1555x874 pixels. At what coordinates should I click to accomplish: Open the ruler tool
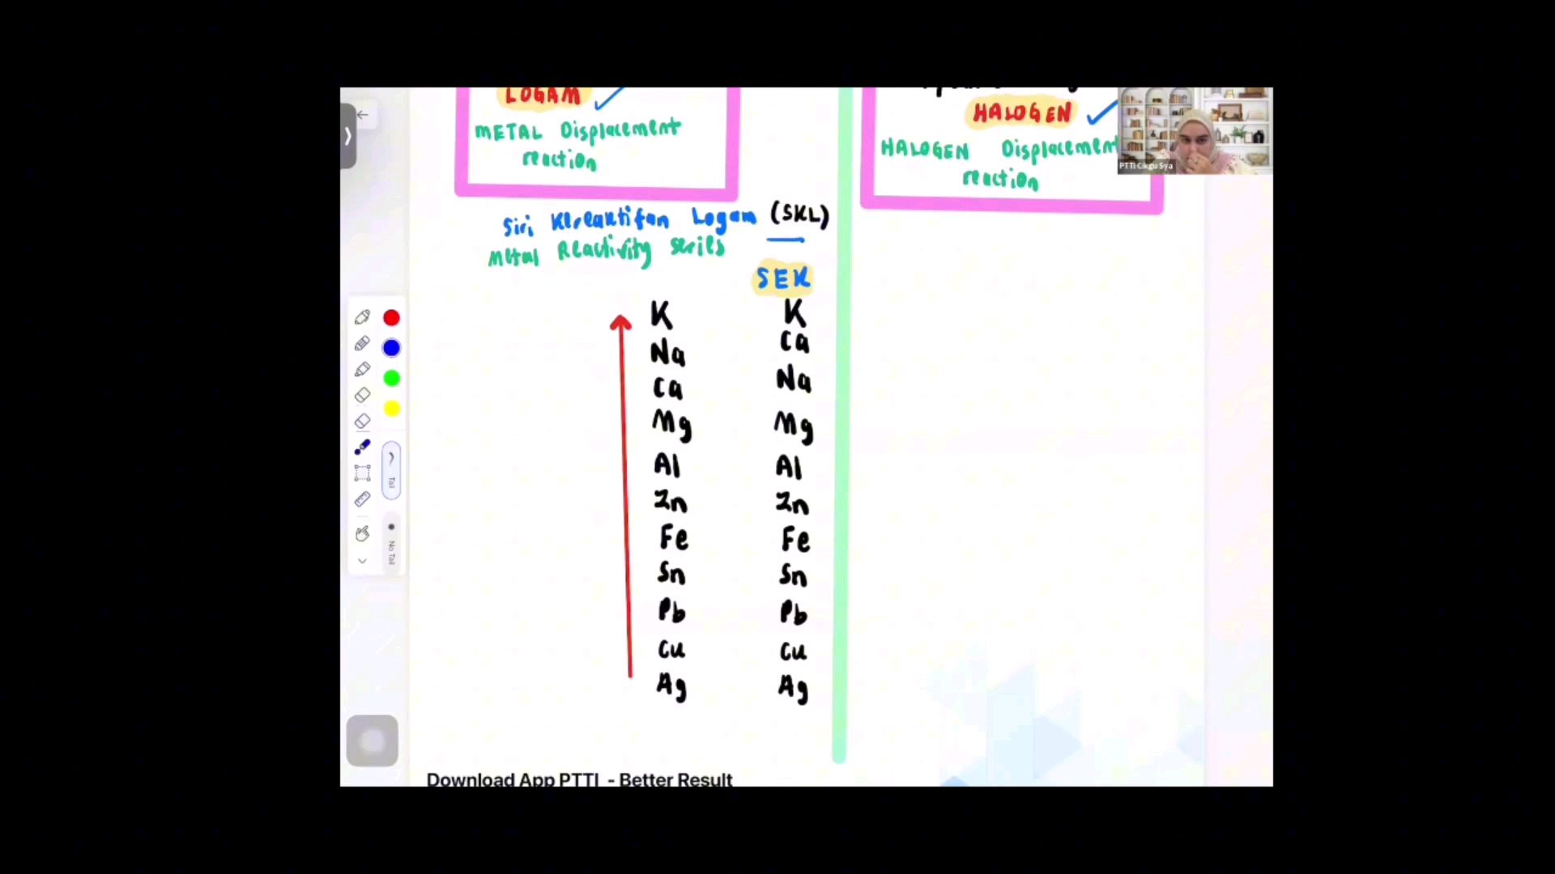coord(362,499)
